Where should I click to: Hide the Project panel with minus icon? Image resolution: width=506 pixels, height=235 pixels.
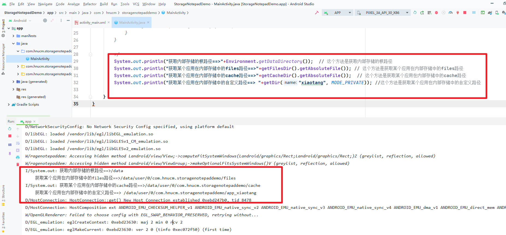click(68, 20)
